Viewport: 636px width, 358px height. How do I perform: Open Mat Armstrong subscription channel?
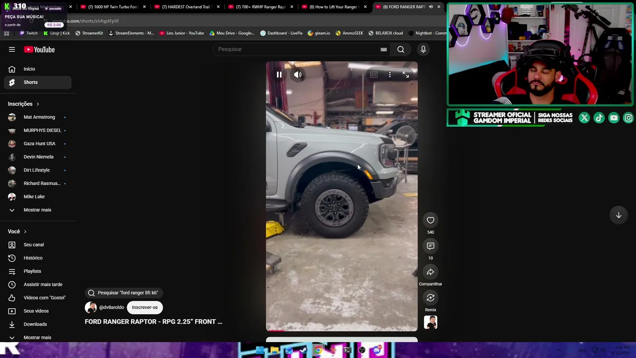click(38, 117)
